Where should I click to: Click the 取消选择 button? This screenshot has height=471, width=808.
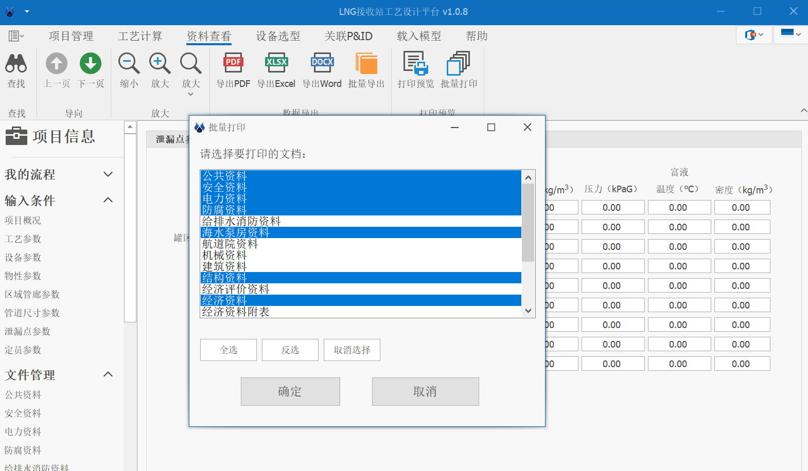click(x=352, y=350)
